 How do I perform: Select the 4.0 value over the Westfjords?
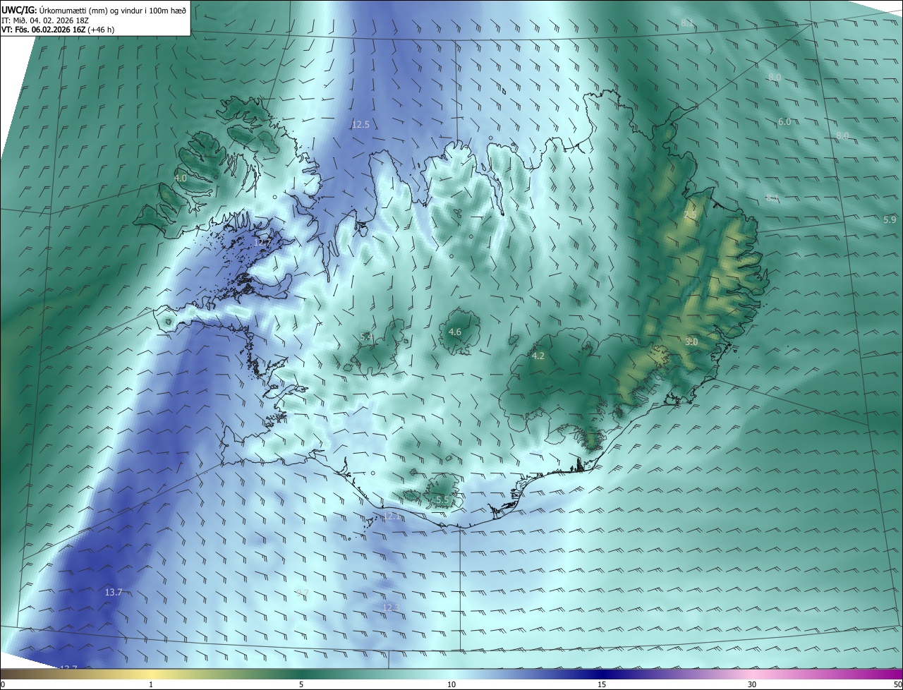181,178
